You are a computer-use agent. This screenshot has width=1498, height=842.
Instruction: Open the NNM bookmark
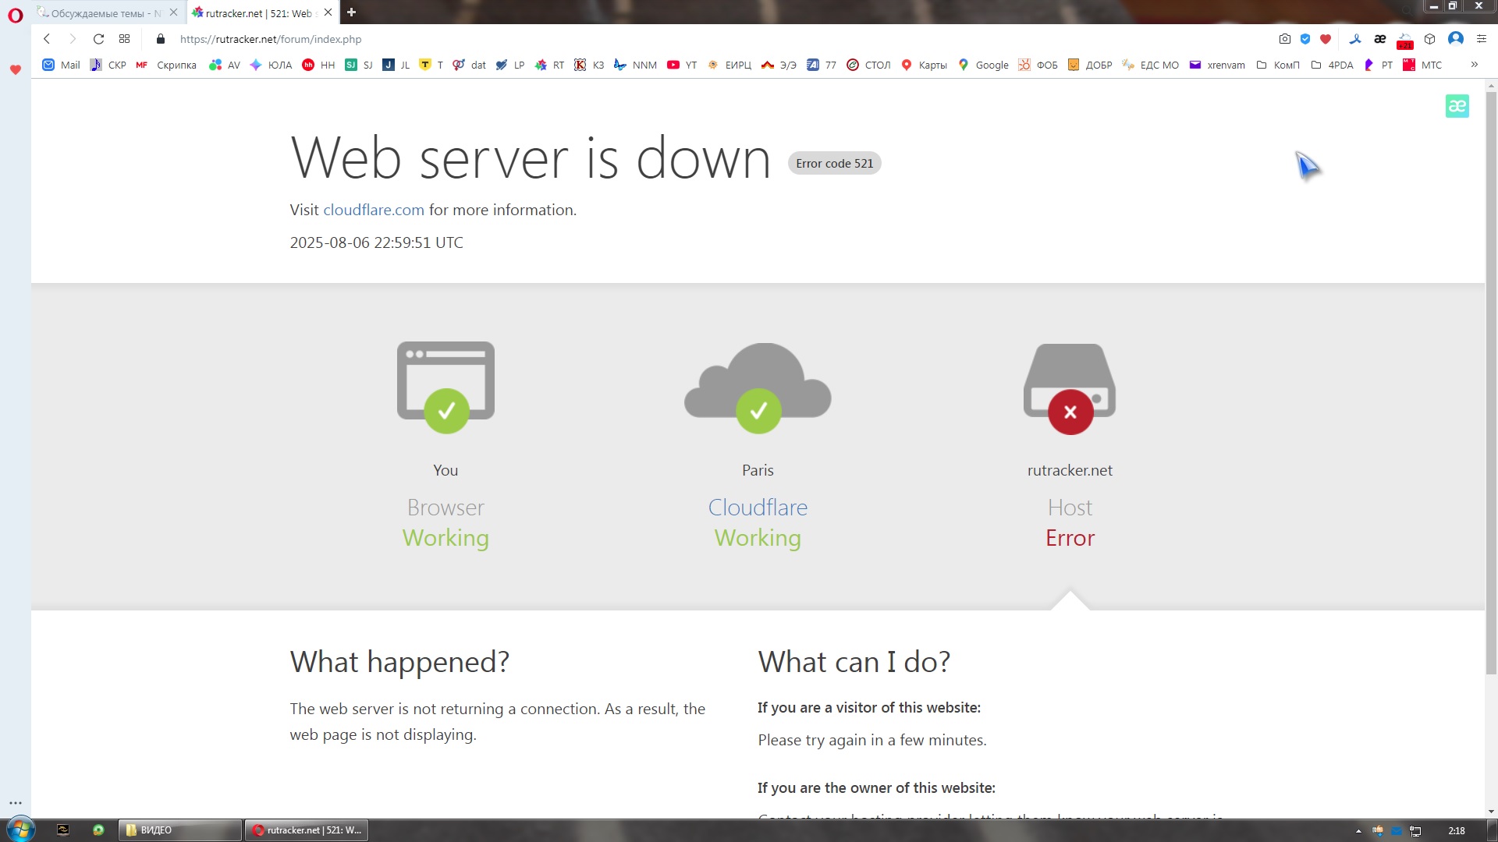tap(636, 65)
